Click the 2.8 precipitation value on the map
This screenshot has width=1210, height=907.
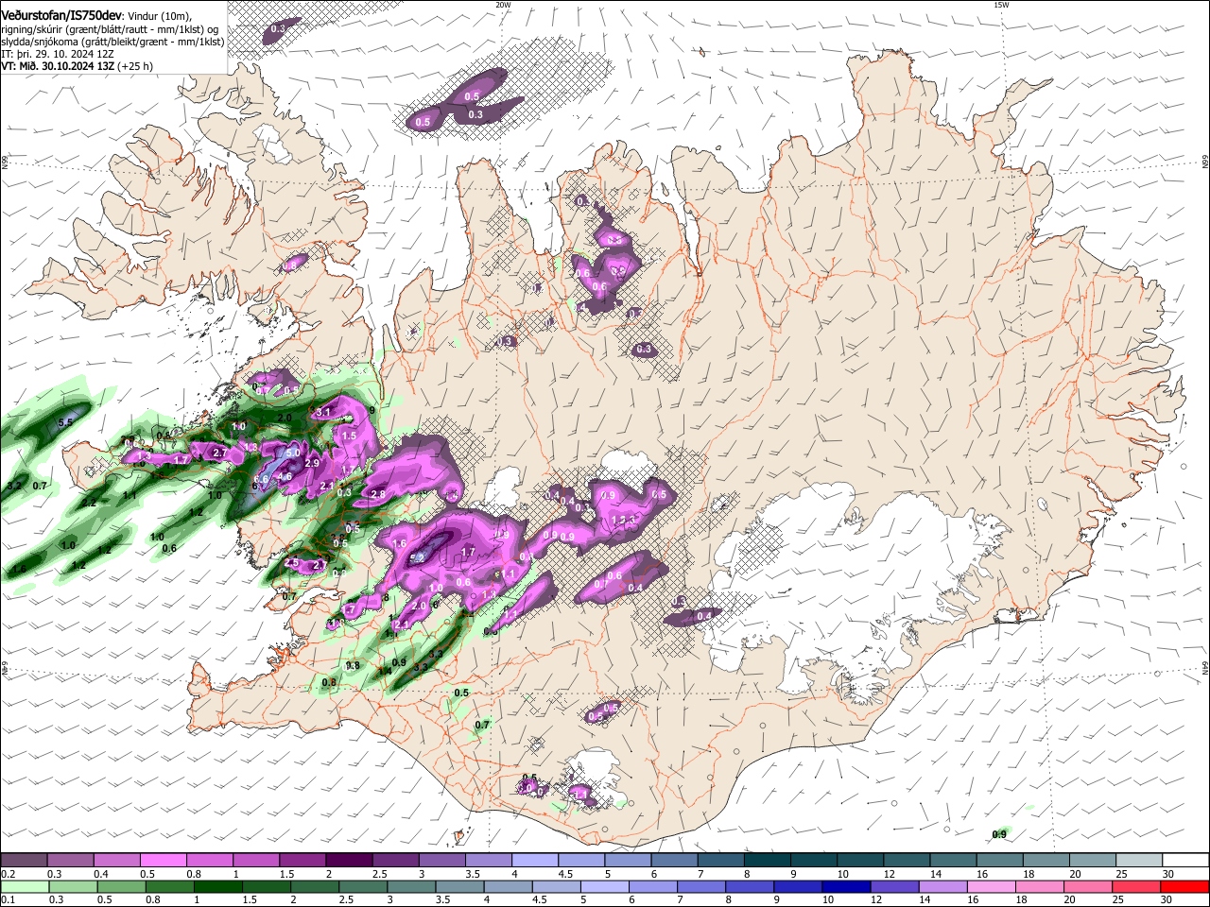(377, 494)
